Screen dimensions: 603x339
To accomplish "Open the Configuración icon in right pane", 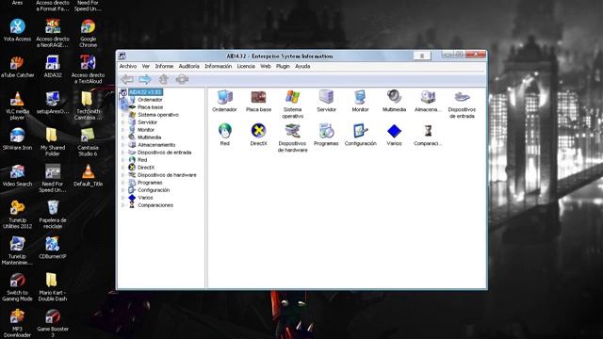I will tap(360, 131).
